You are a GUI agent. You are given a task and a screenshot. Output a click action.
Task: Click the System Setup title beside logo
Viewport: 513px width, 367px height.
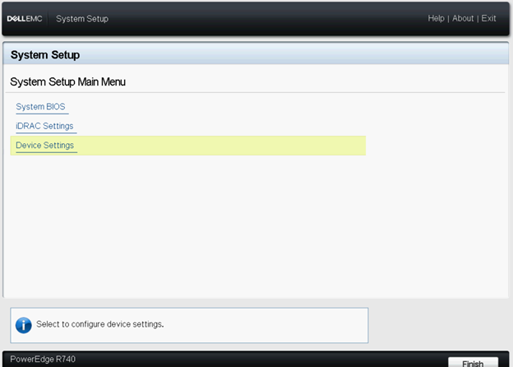click(x=82, y=18)
